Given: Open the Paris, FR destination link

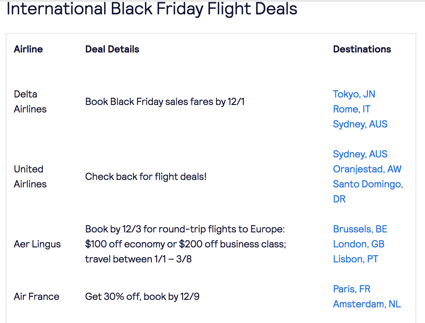Looking at the screenshot, I should tap(351, 289).
